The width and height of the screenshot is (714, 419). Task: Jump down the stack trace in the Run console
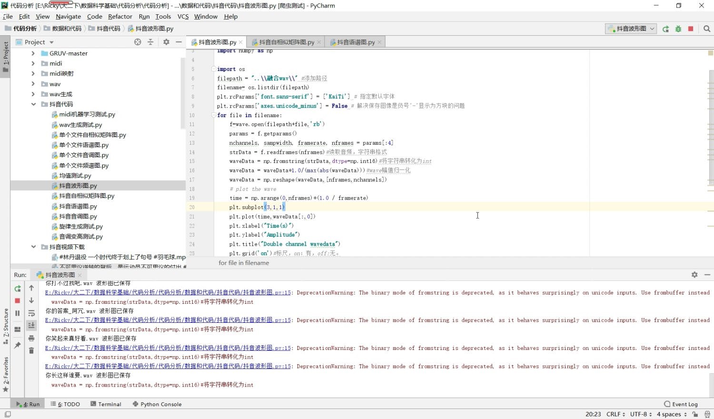(x=31, y=300)
